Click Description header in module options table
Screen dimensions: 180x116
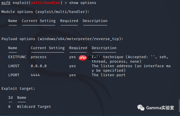(x=95, y=21)
